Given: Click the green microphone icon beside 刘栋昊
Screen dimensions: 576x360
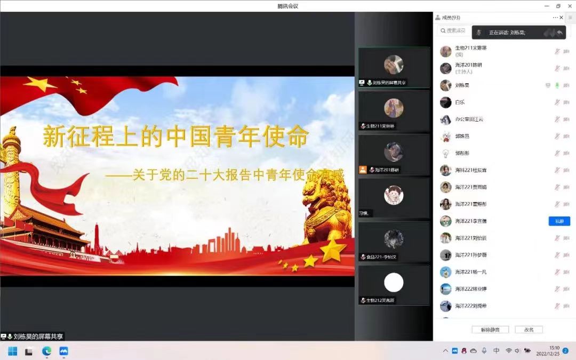Looking at the screenshot, I should pyautogui.click(x=557, y=85).
